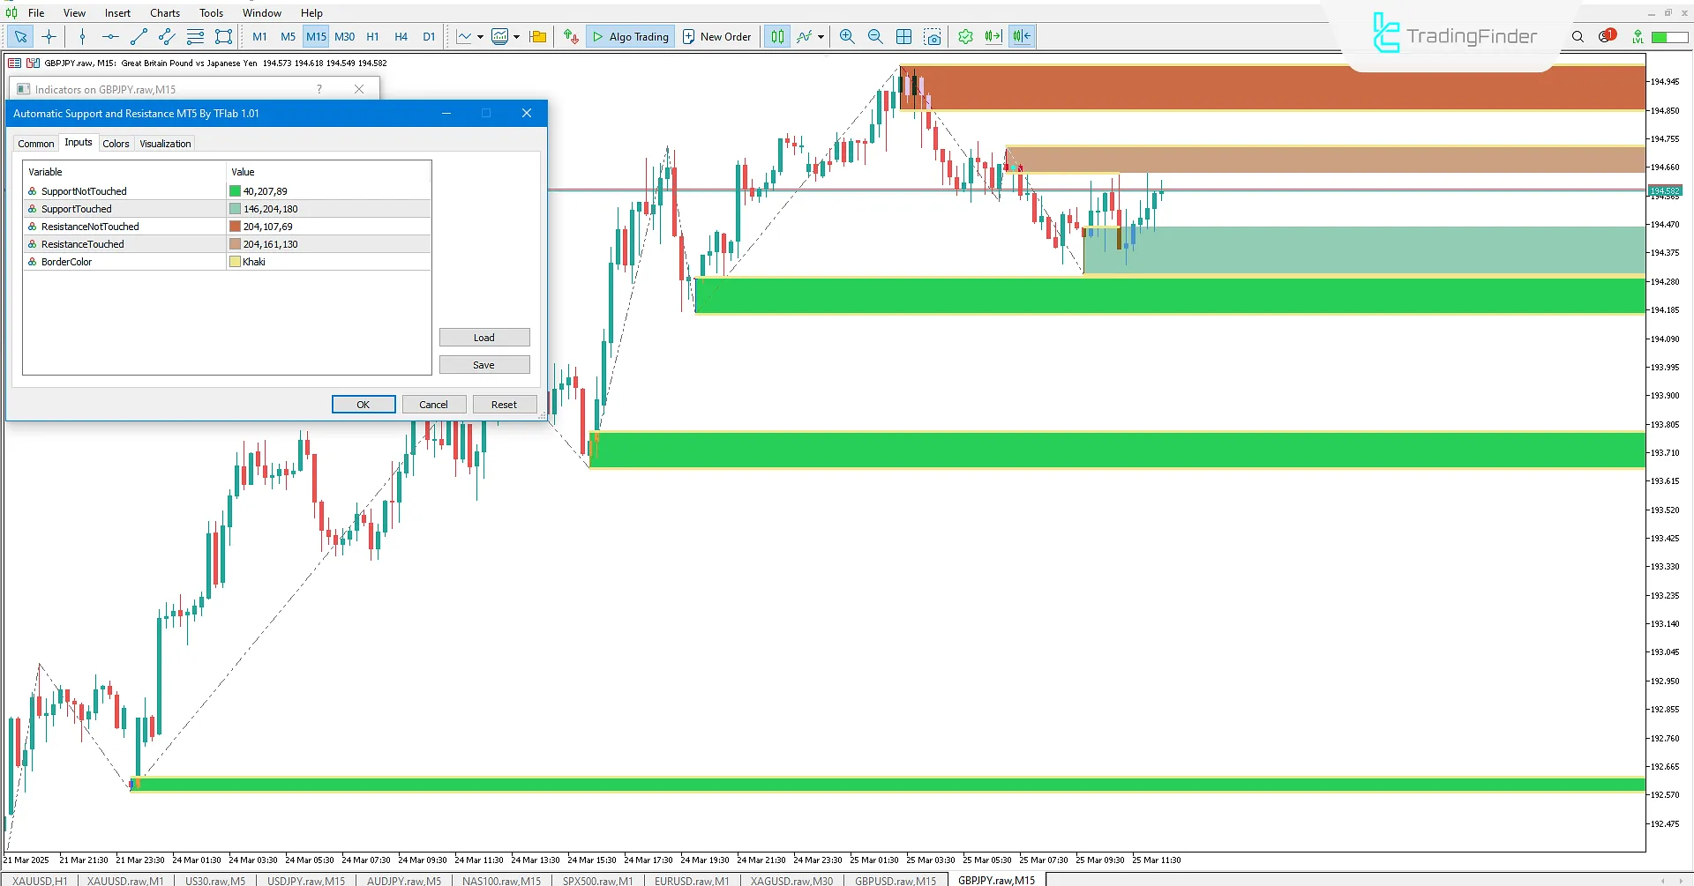This screenshot has width=1694, height=886.
Task: Take a chart screenshot with the camera icon
Action: click(x=933, y=36)
